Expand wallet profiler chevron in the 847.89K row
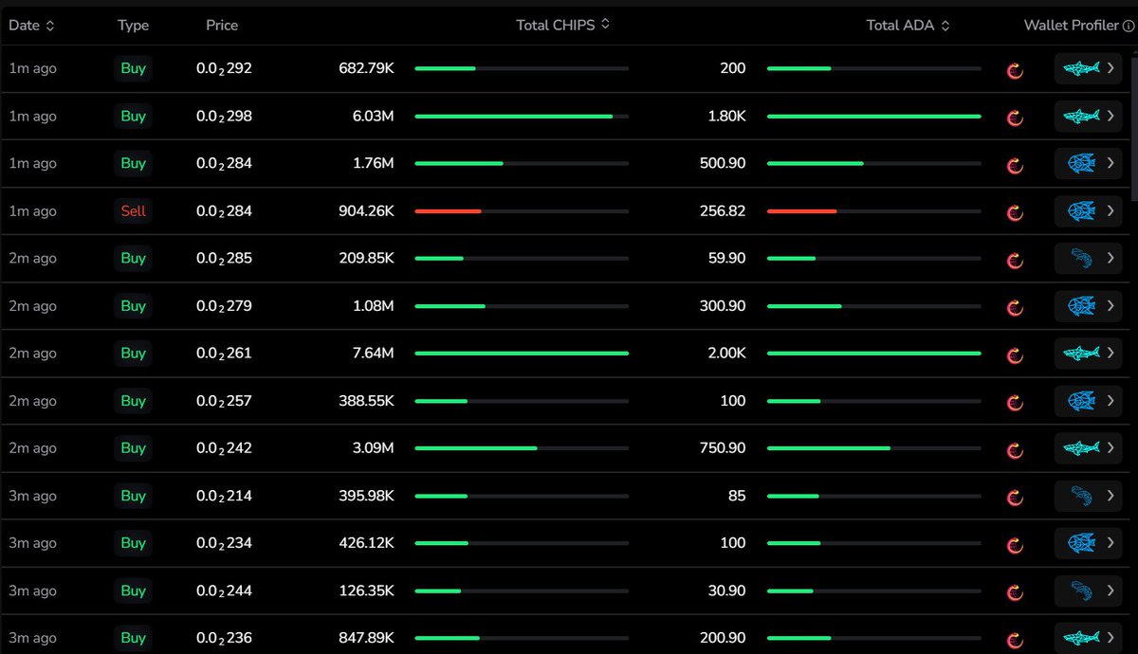This screenshot has height=654, width=1138. (1111, 637)
